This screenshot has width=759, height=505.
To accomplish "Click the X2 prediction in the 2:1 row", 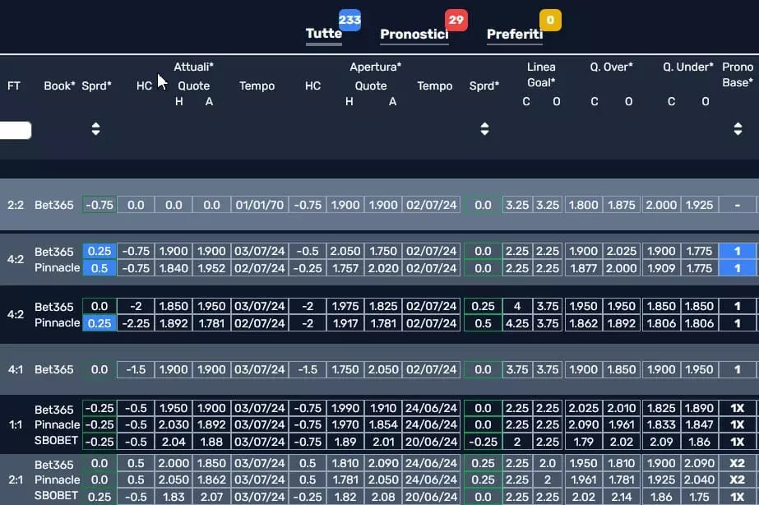I will point(738,463).
